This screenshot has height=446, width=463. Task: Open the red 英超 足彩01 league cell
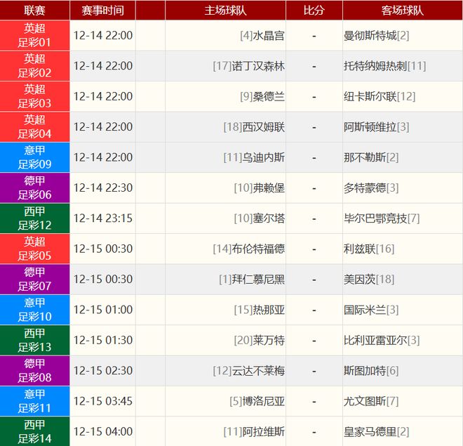[x=34, y=36]
